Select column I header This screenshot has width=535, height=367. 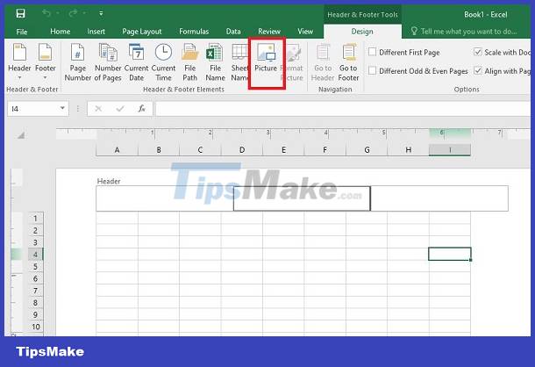point(450,149)
